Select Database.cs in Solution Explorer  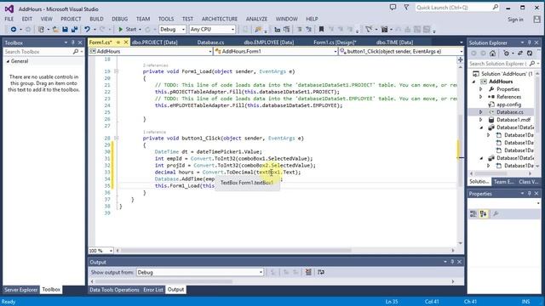pos(509,112)
